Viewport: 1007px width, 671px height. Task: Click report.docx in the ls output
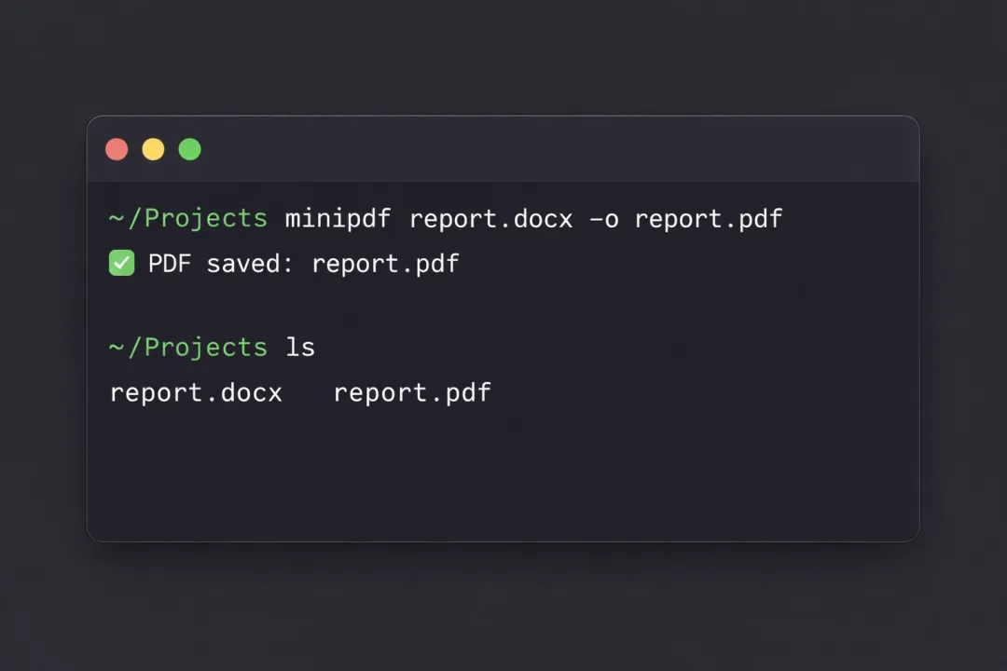(196, 392)
